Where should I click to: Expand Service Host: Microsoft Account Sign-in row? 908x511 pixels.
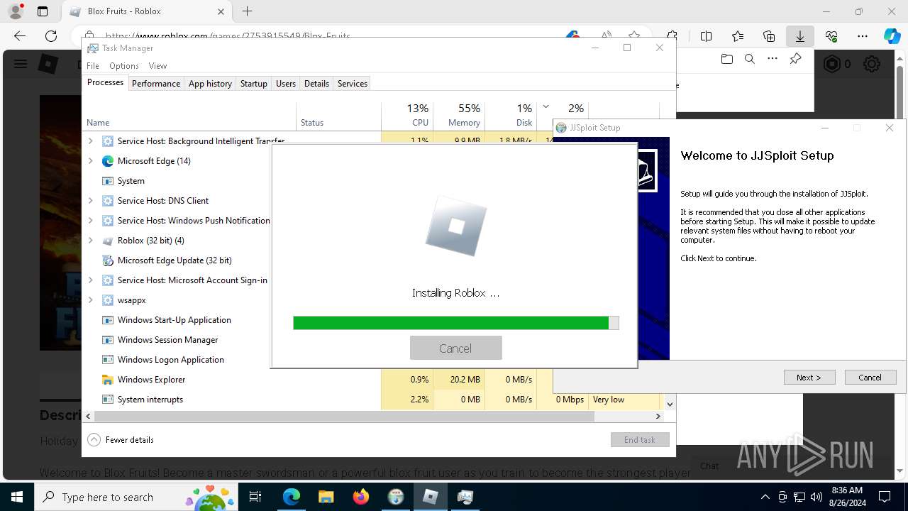[x=90, y=280]
